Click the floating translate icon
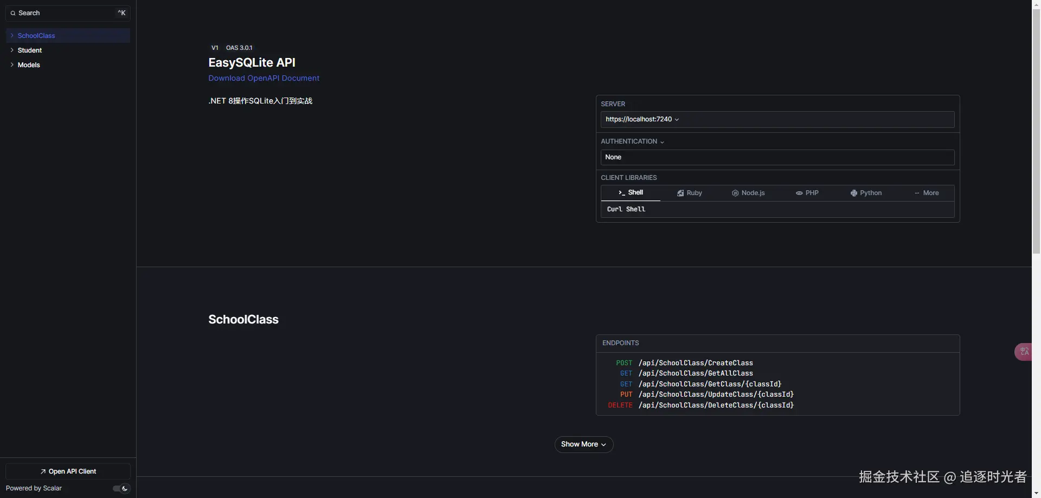The height and width of the screenshot is (498, 1041). tap(1024, 352)
